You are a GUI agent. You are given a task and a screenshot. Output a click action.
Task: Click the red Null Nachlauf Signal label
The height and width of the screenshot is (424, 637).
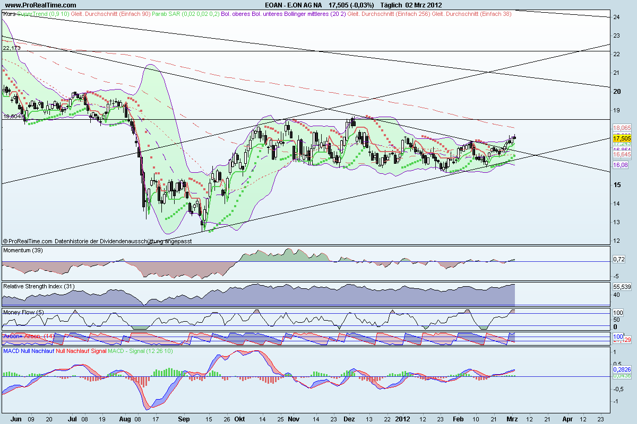pyautogui.click(x=81, y=351)
